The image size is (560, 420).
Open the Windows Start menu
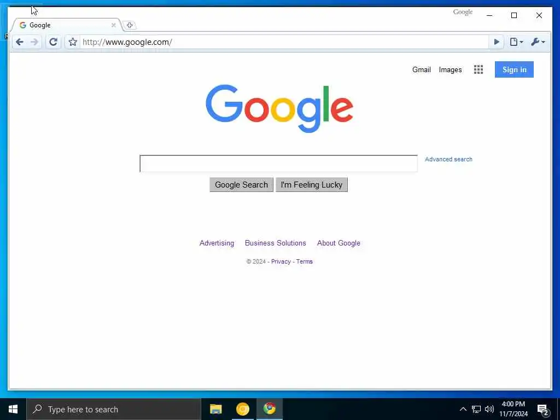(x=13, y=409)
